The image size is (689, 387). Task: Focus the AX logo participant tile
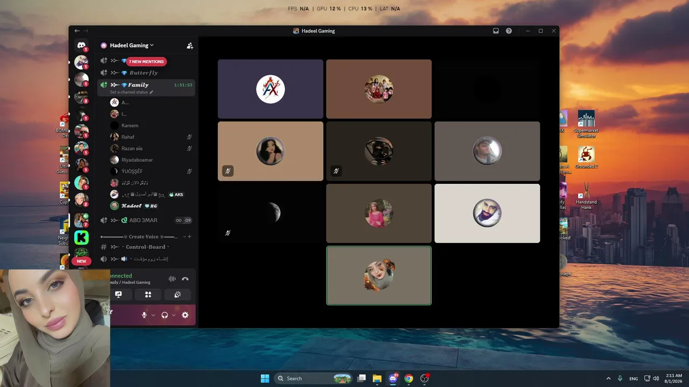coord(271,89)
